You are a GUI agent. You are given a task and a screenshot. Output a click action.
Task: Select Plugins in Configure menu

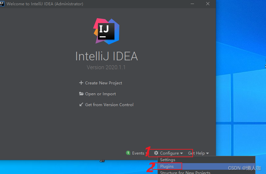[x=206, y=166]
